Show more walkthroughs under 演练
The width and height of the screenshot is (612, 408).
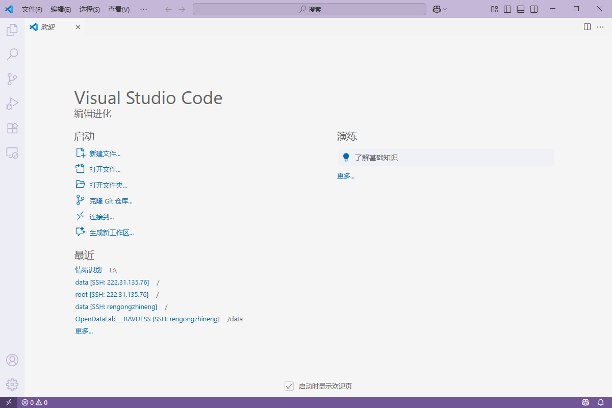point(345,176)
